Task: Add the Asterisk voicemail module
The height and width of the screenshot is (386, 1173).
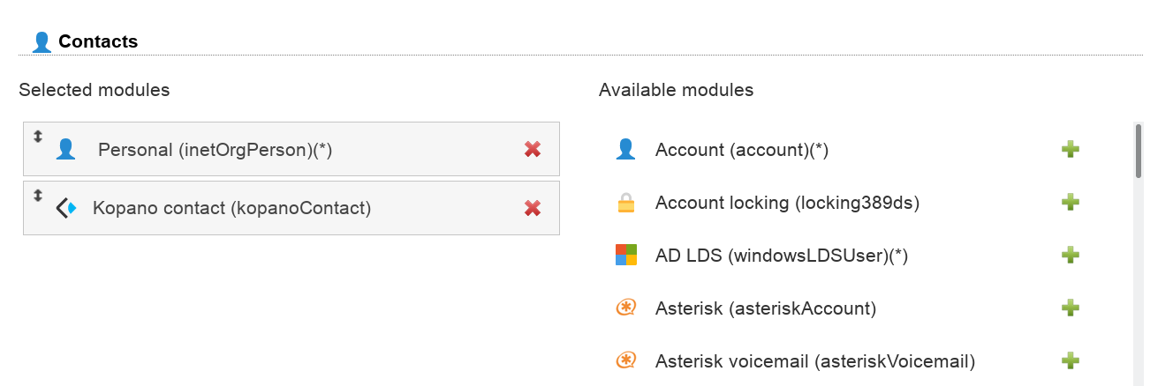Action: 1070,360
